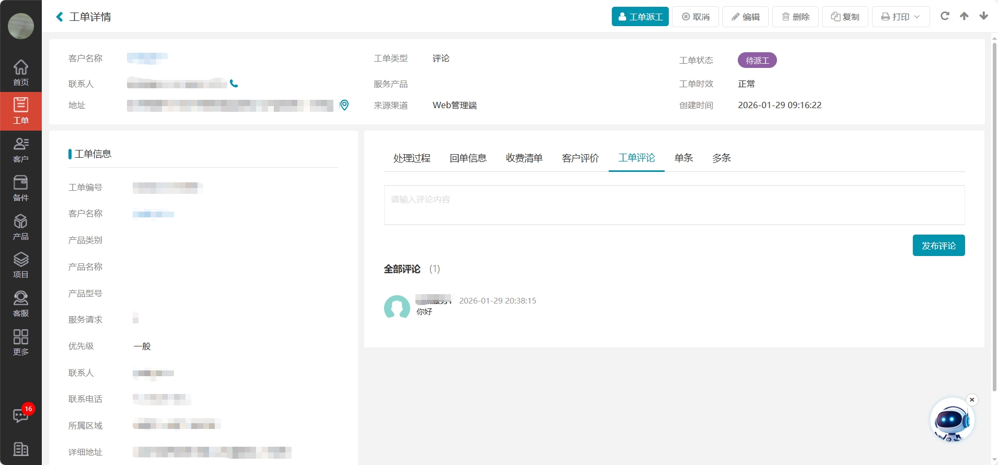Click the phone icon next to contact
Screen dimensions: 998x465
click(234, 84)
